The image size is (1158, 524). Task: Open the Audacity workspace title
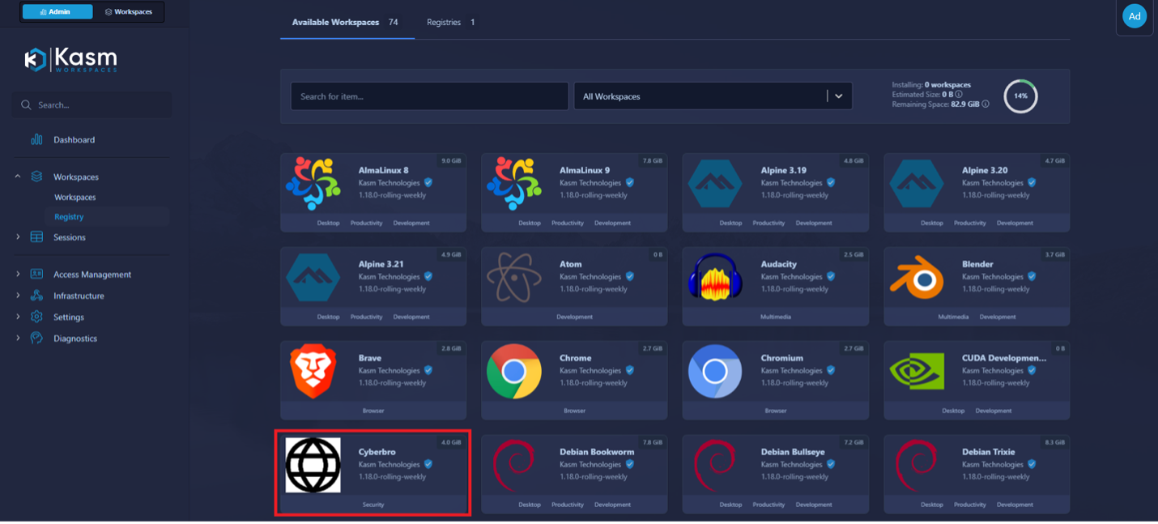(x=779, y=264)
